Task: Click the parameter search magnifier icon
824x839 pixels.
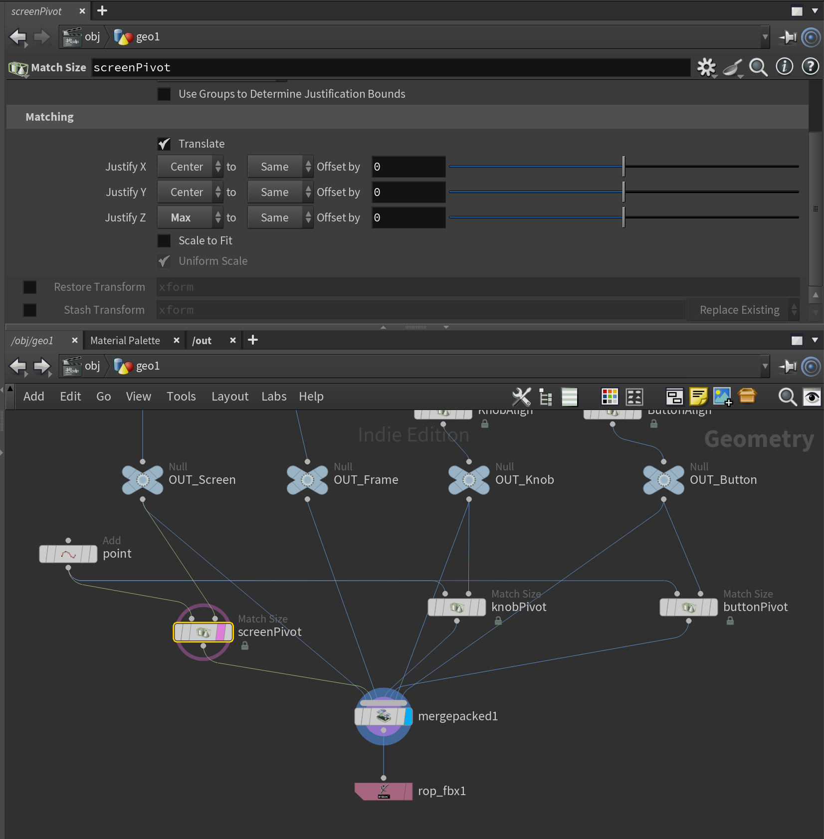Action: click(x=758, y=67)
